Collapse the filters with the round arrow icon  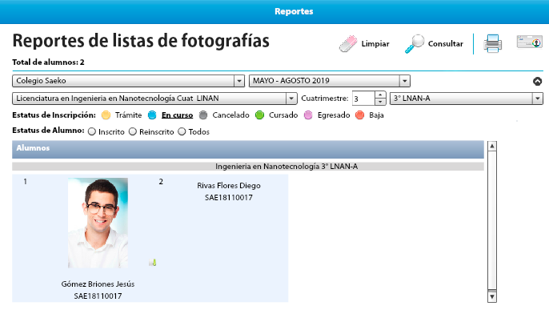[537, 82]
